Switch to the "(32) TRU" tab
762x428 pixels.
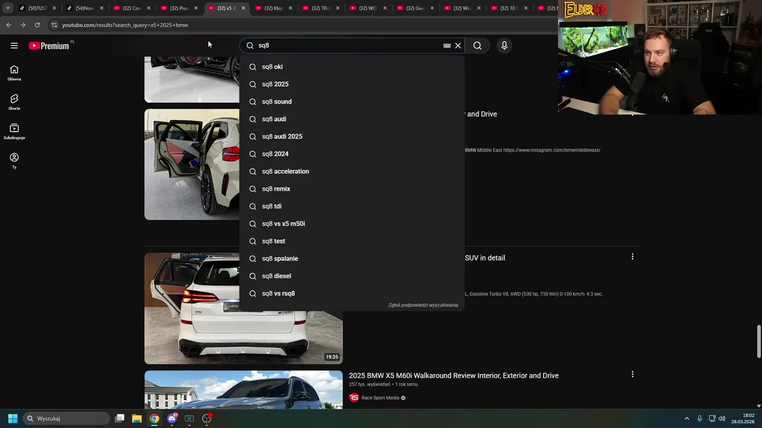[320, 8]
